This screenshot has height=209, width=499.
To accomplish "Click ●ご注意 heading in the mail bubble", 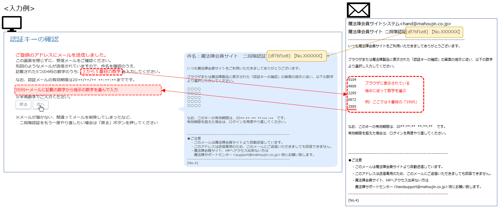I will click(194, 138).
